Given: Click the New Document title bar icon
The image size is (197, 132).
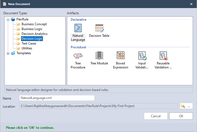Looking at the screenshot, I should 5,4.
